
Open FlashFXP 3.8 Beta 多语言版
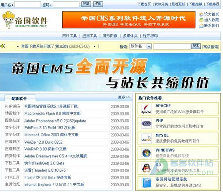(48, 177)
